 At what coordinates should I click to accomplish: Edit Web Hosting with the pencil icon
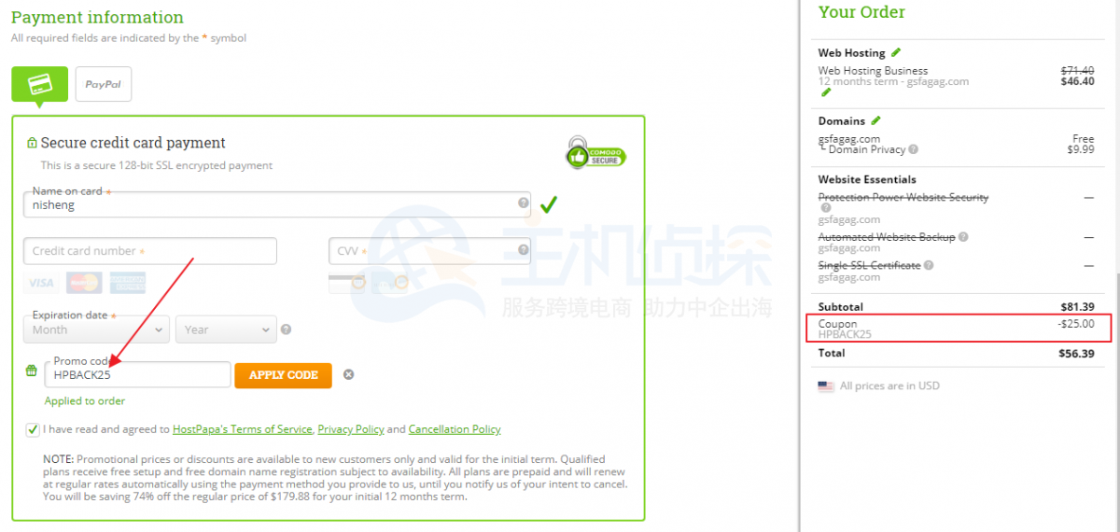pyautogui.click(x=896, y=52)
